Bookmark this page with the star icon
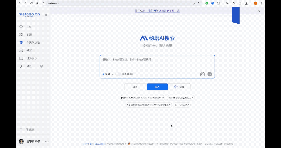 [198, 3]
